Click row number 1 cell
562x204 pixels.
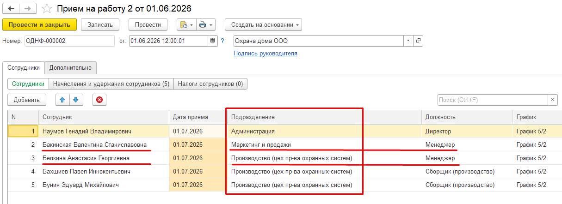point(23,132)
